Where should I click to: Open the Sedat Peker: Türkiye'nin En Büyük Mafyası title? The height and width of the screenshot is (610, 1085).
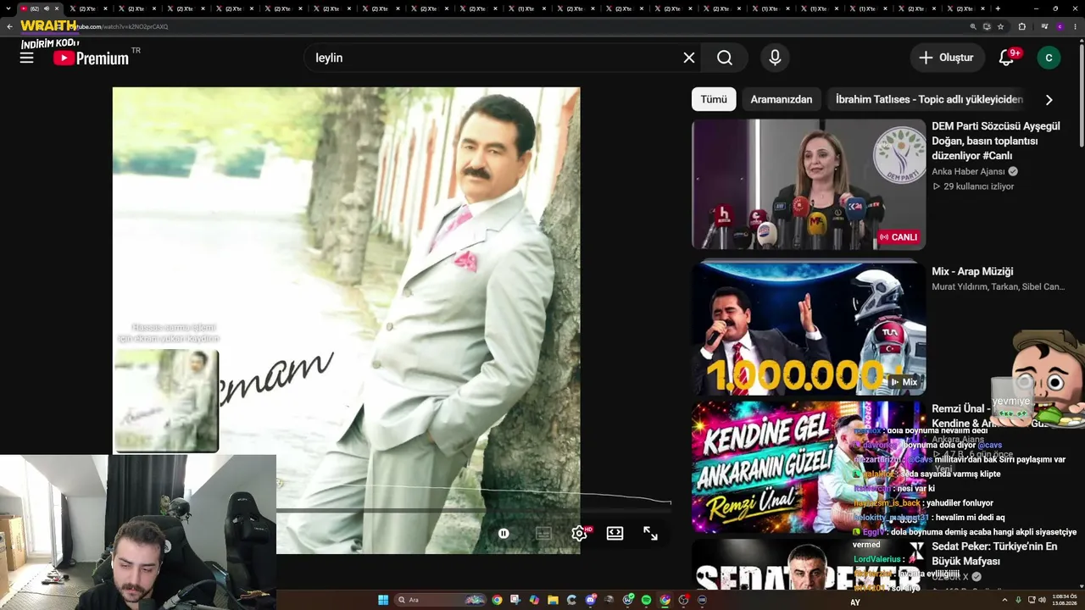pyautogui.click(x=994, y=554)
